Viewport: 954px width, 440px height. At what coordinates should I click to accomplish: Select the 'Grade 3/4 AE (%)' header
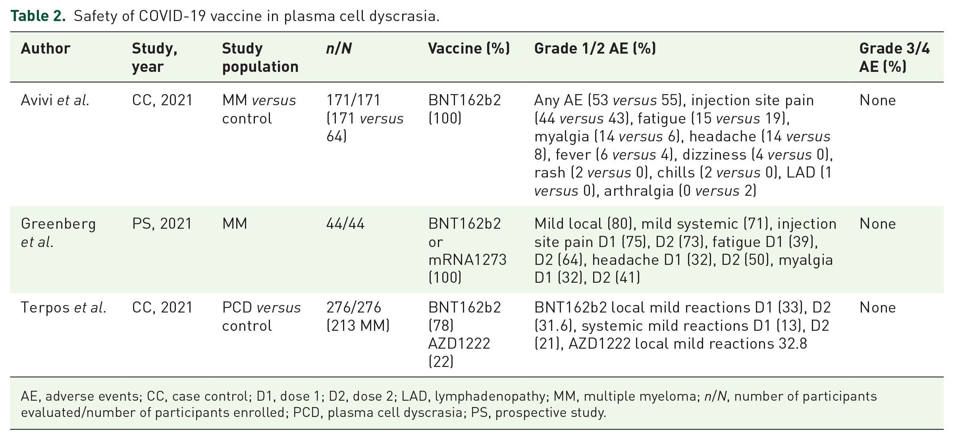coord(894,58)
